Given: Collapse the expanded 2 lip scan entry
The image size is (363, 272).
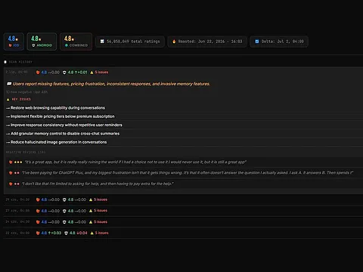Looking at the screenshot, I should (183, 73).
